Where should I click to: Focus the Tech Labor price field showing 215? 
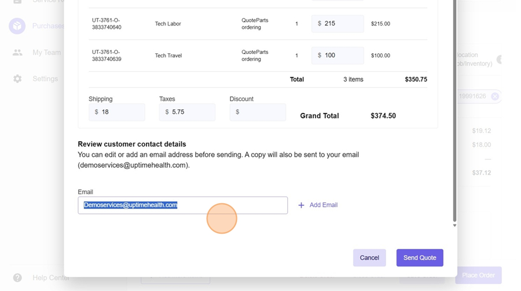pos(342,24)
